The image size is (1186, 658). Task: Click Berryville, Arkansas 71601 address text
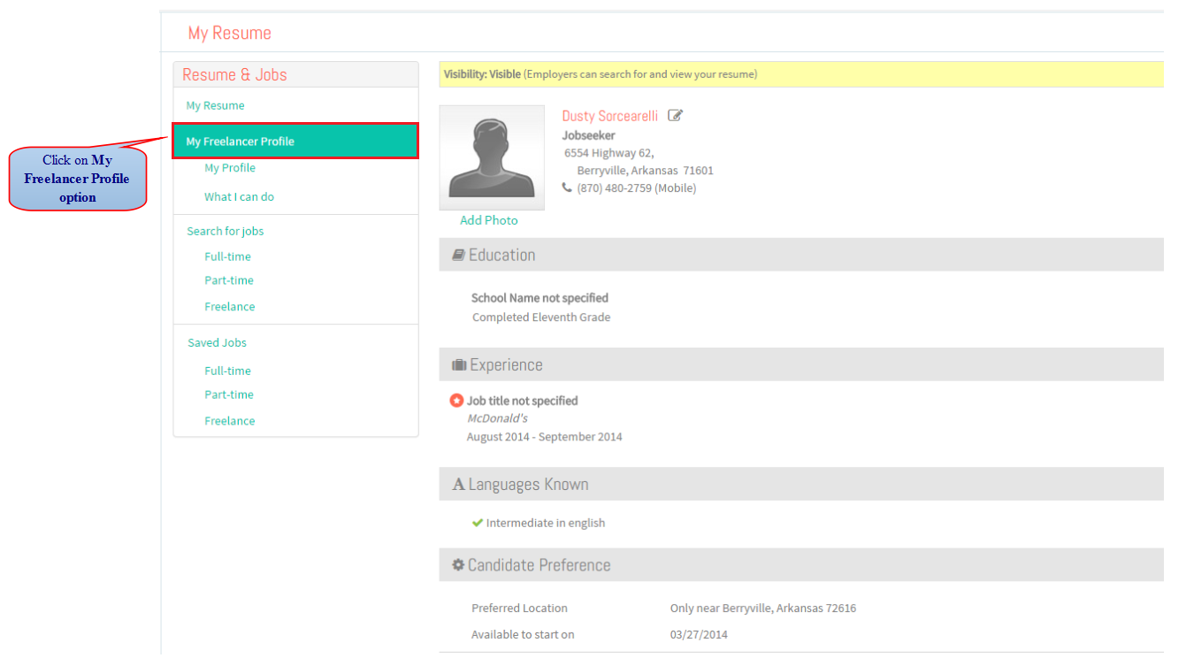(x=646, y=171)
